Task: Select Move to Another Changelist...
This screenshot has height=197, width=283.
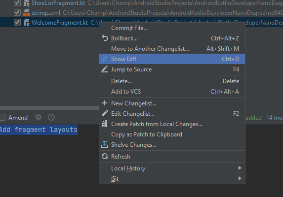Action: 172,49
